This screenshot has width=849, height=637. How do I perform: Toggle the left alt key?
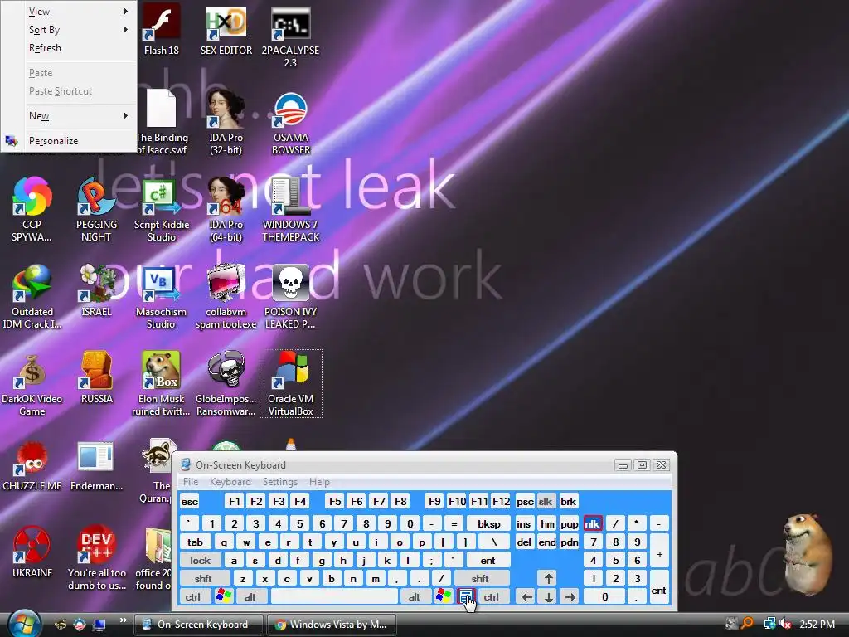point(250,597)
